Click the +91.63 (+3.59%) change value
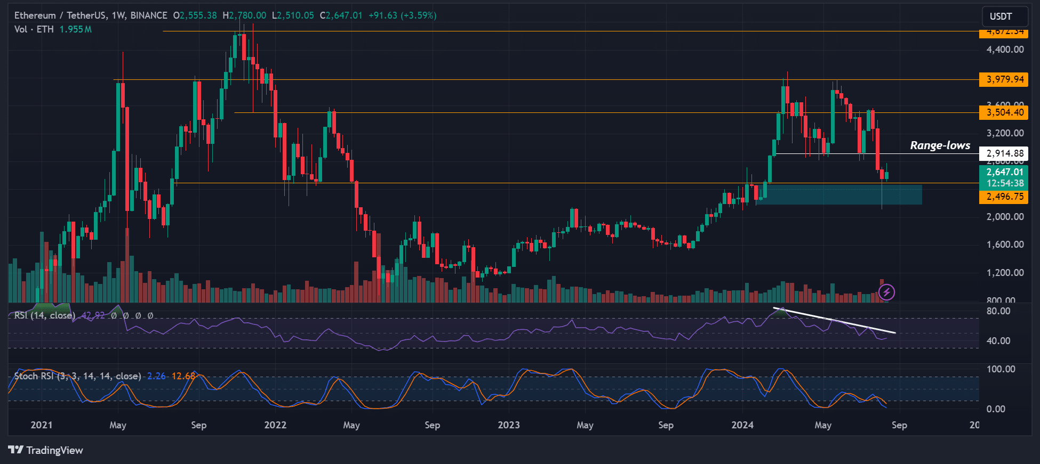Image resolution: width=1040 pixels, height=464 pixels. [x=402, y=15]
